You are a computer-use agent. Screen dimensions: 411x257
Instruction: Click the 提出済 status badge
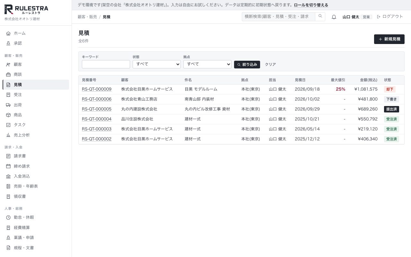coord(391,109)
